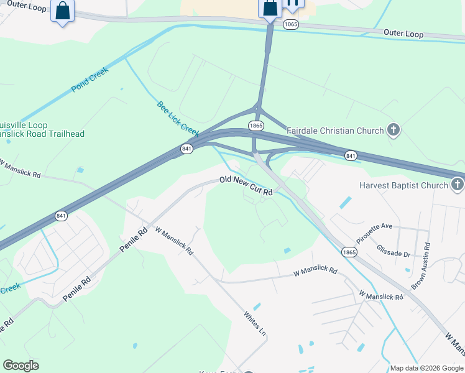Click the 841 shield near Bee Lick Creek
465x373 pixels.
tap(186, 149)
